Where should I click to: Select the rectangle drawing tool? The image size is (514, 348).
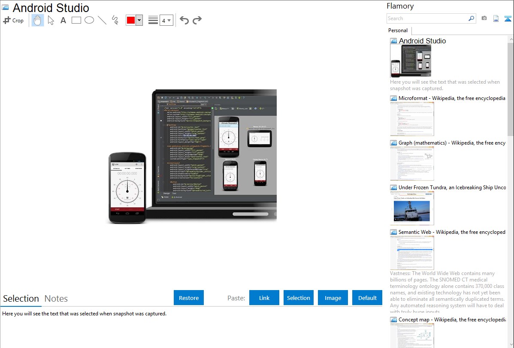point(76,20)
